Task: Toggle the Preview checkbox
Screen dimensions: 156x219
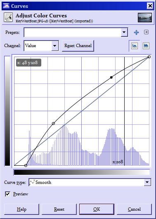Action: tap(7, 194)
